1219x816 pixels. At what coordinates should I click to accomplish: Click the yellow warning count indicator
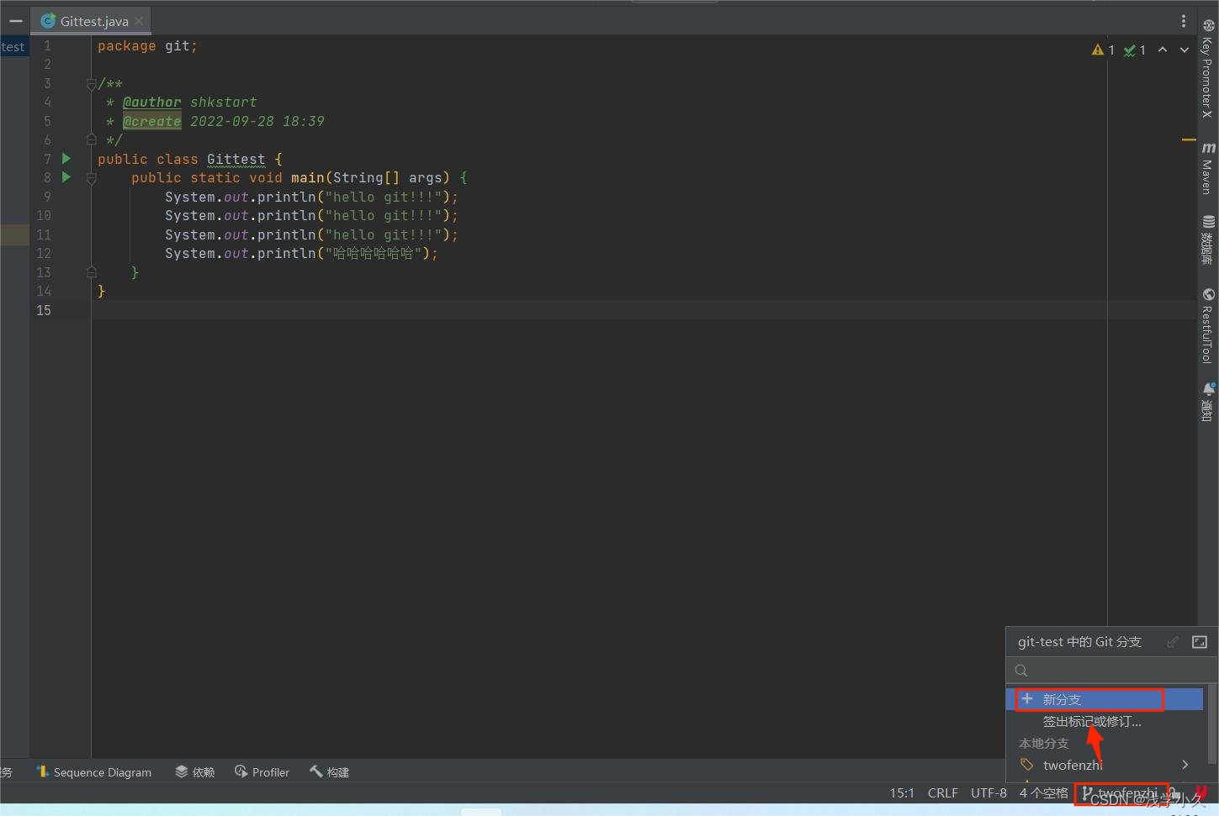1103,50
